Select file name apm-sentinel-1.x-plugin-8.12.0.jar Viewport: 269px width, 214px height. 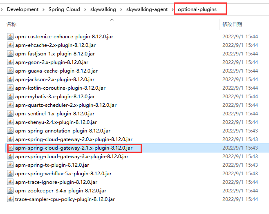point(55,114)
